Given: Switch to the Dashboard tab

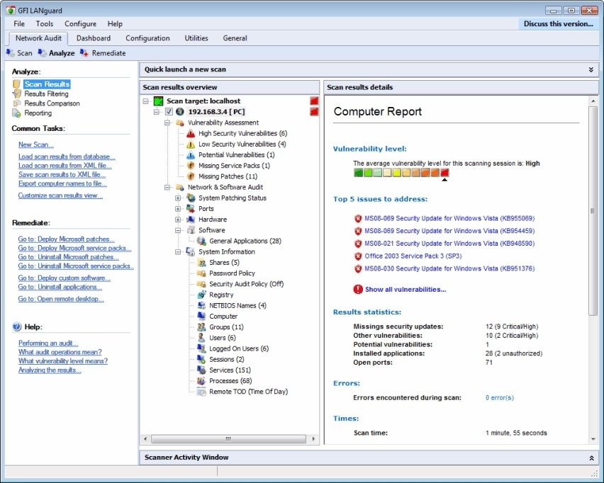Looking at the screenshot, I should point(94,38).
